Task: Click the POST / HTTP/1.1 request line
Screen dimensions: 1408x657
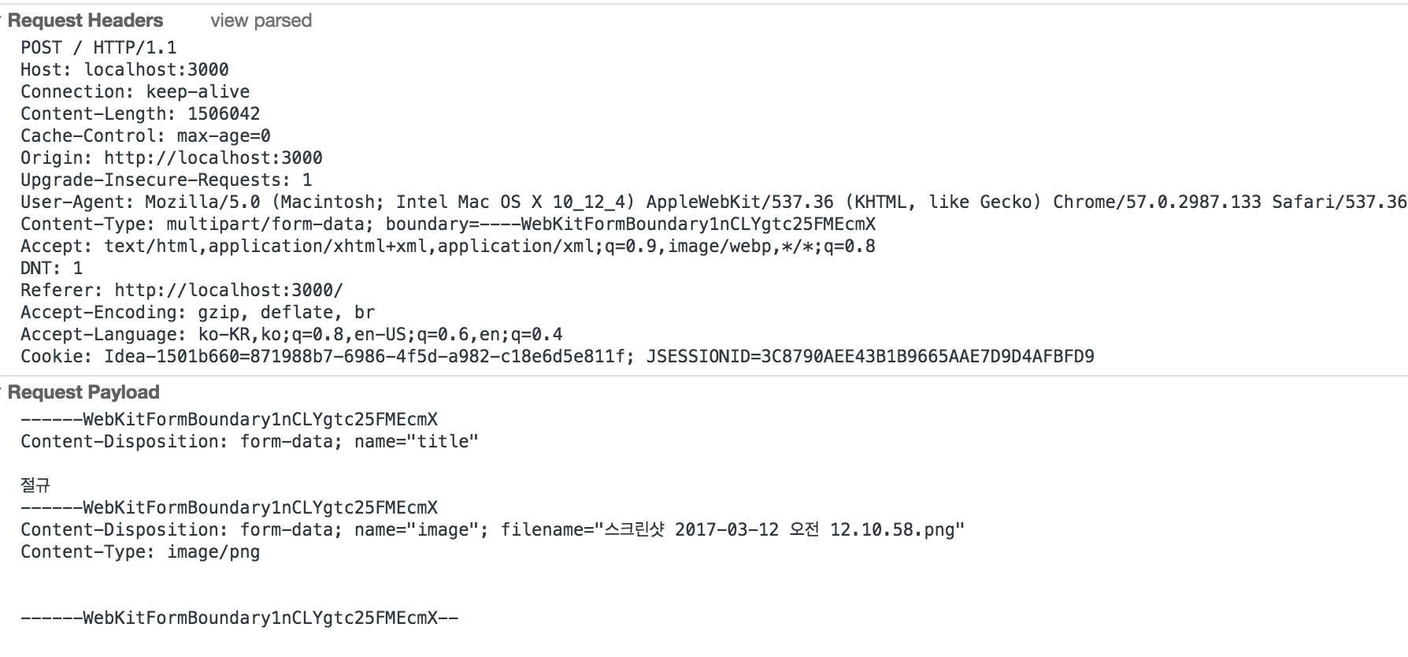Action: [x=98, y=47]
